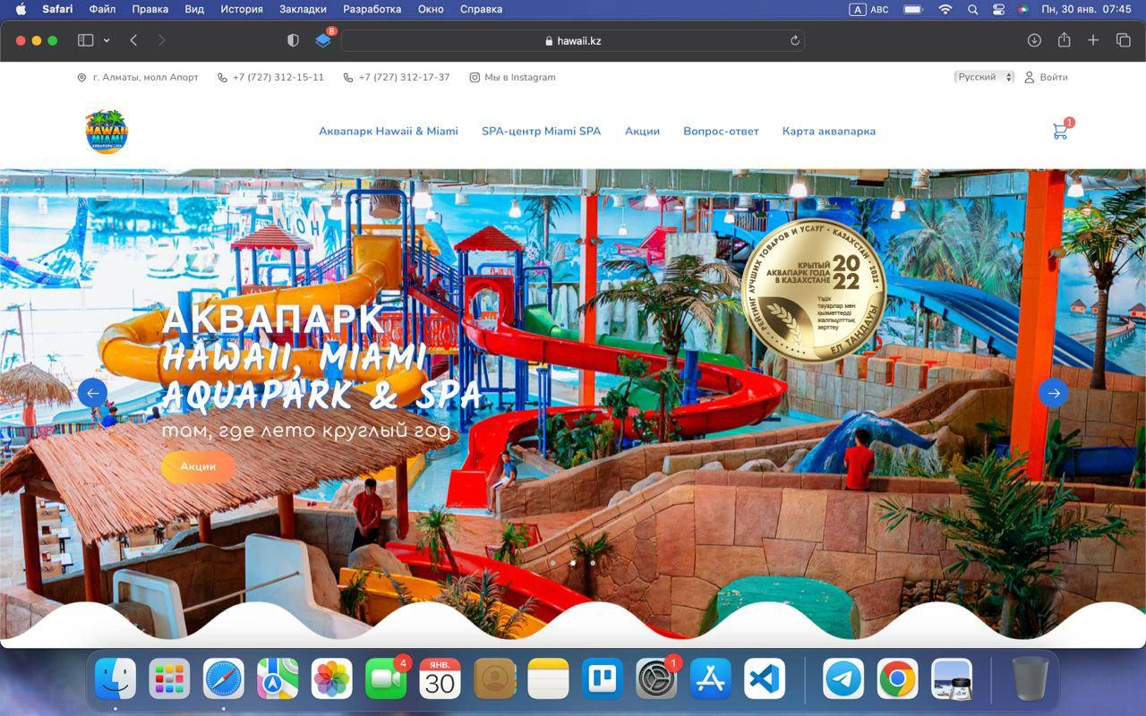Open the Trash in the Dock
The height and width of the screenshot is (716, 1146).
pyautogui.click(x=1031, y=679)
